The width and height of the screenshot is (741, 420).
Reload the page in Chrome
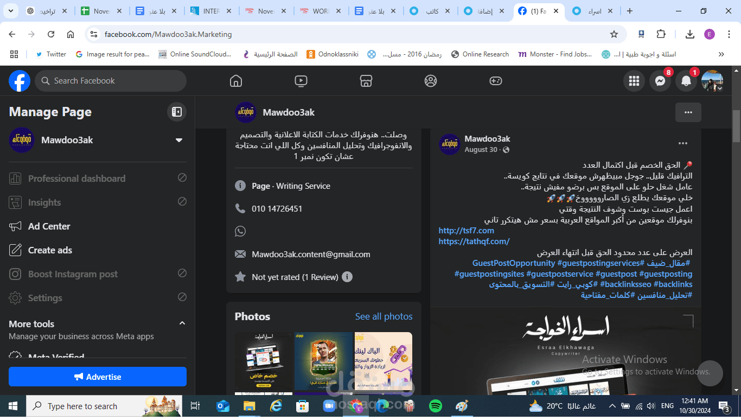[51, 34]
